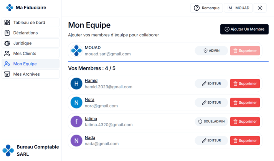This screenshot has height=161, width=274.
Task: Delete Nora with the Supprimer button
Action: click(245, 102)
